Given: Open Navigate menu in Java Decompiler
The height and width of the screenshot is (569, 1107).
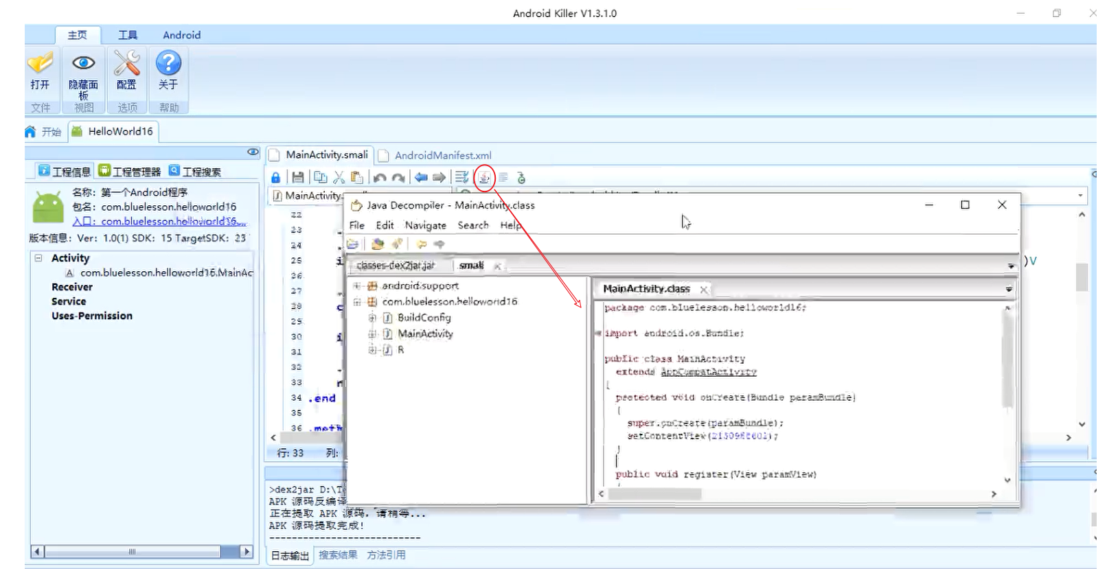Looking at the screenshot, I should pos(425,225).
